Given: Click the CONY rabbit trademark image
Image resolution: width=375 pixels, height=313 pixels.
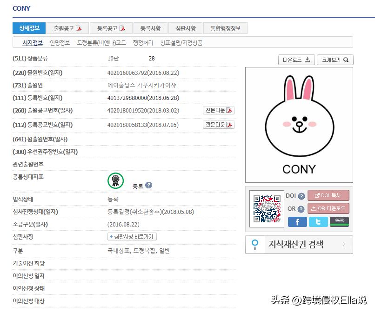Looking at the screenshot, I should pyautogui.click(x=299, y=125).
